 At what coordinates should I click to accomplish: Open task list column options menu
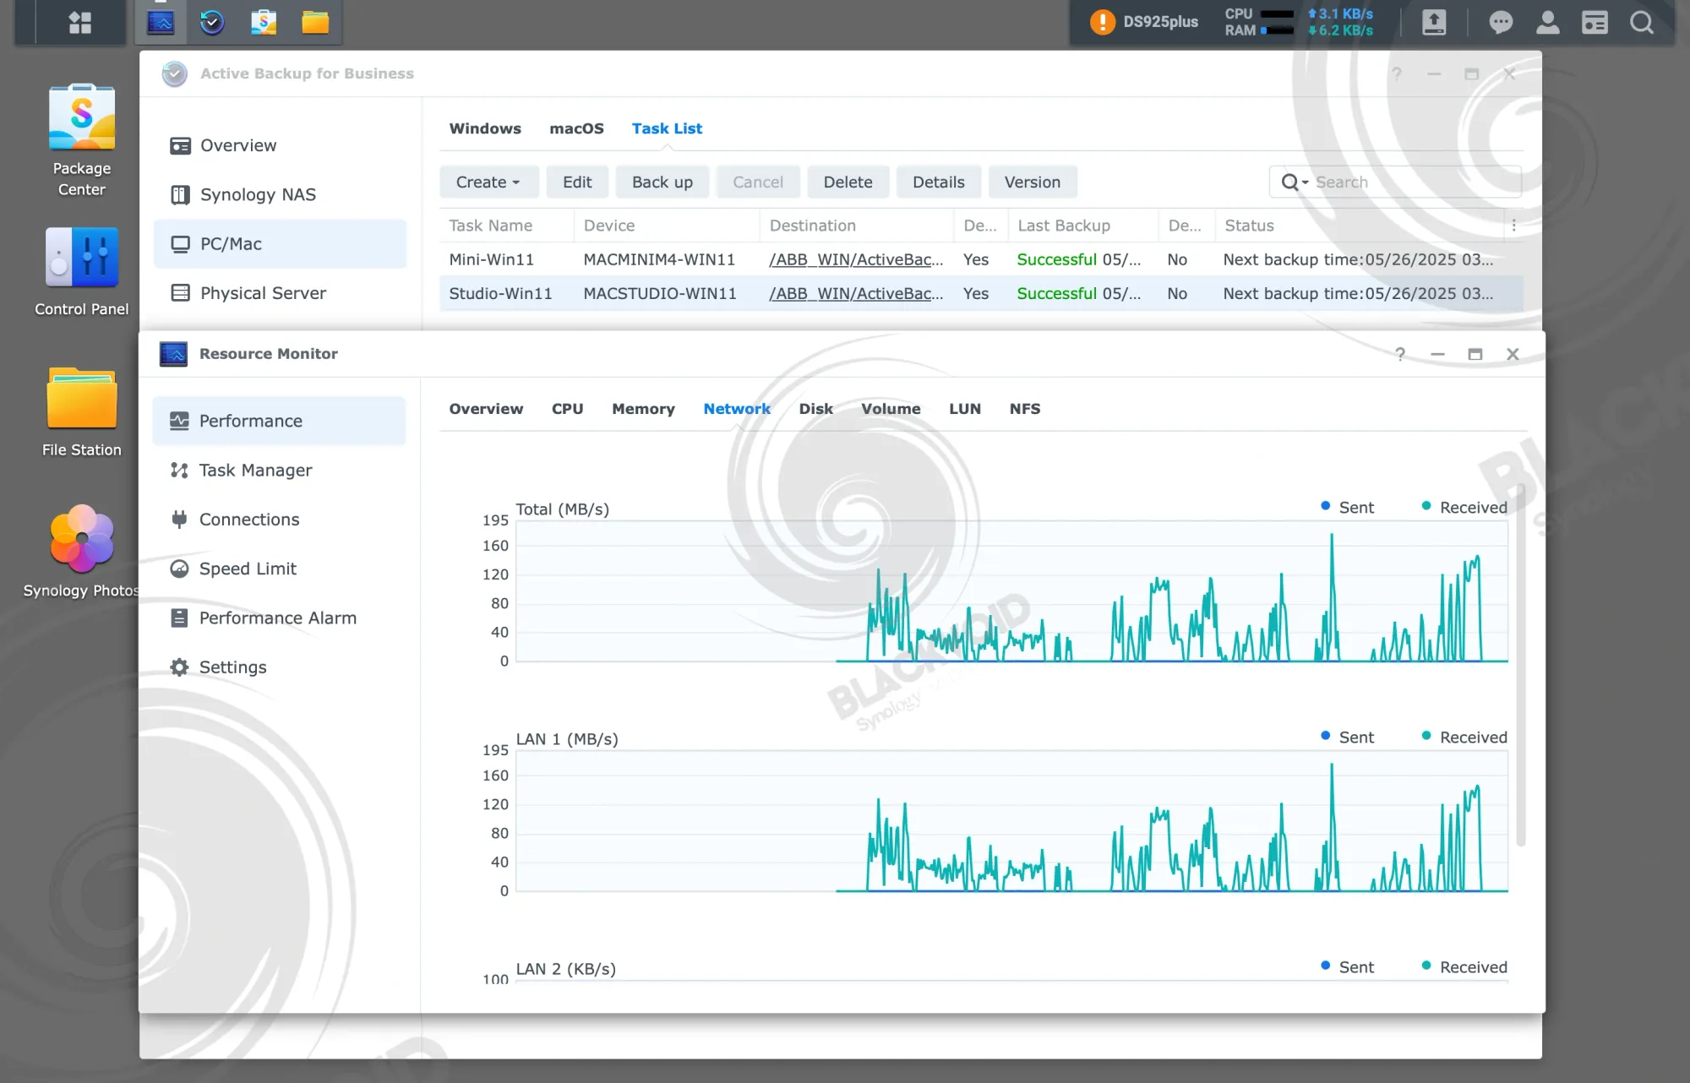coord(1513,226)
